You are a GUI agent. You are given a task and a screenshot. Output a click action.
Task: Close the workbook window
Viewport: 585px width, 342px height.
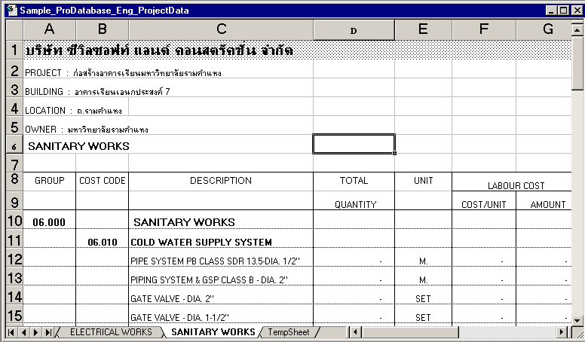click(577, 11)
